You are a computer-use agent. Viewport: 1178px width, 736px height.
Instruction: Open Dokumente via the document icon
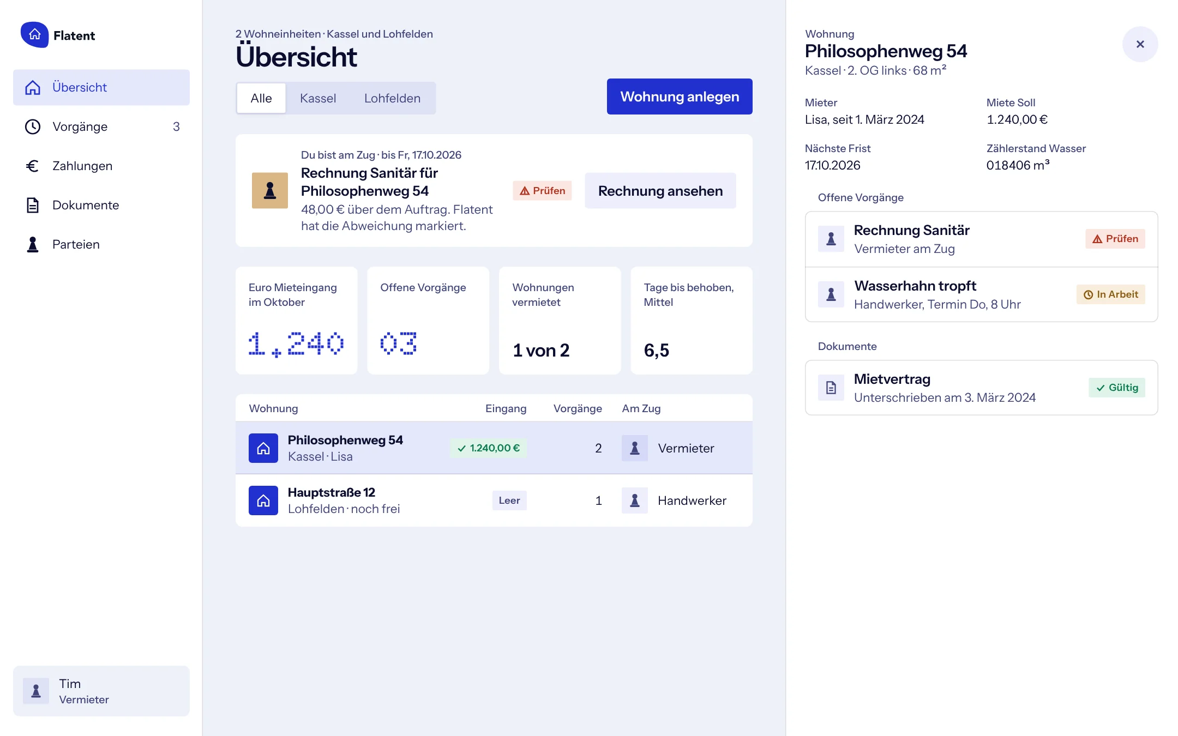33,205
